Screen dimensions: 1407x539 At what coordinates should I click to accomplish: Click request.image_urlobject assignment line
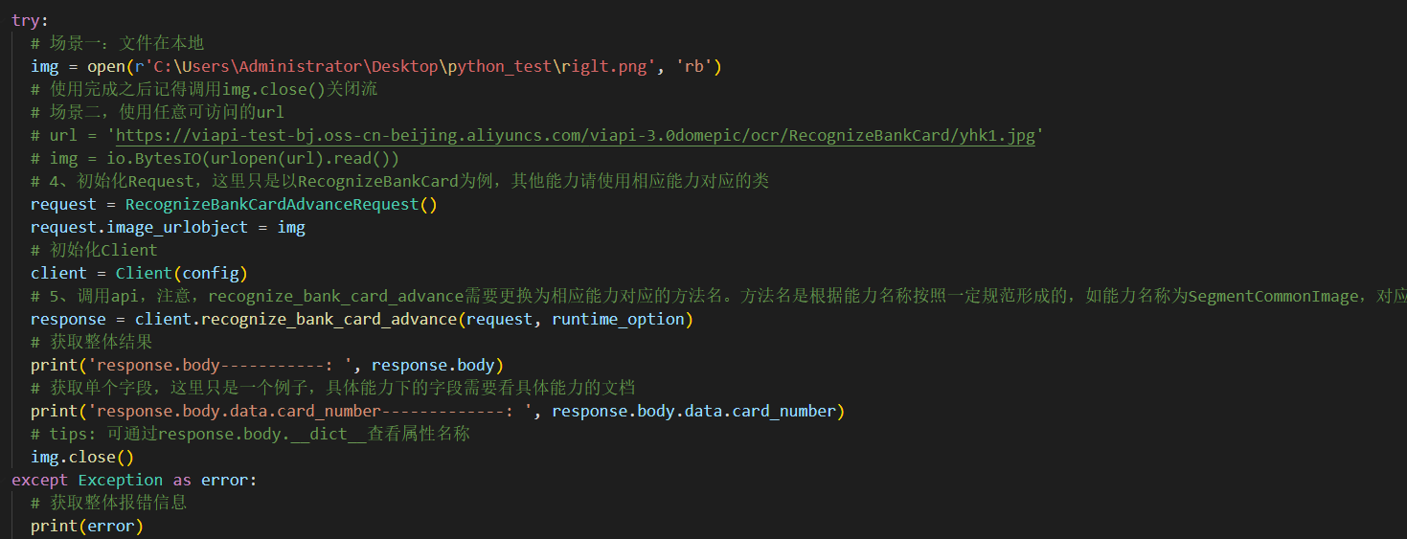coord(169,227)
